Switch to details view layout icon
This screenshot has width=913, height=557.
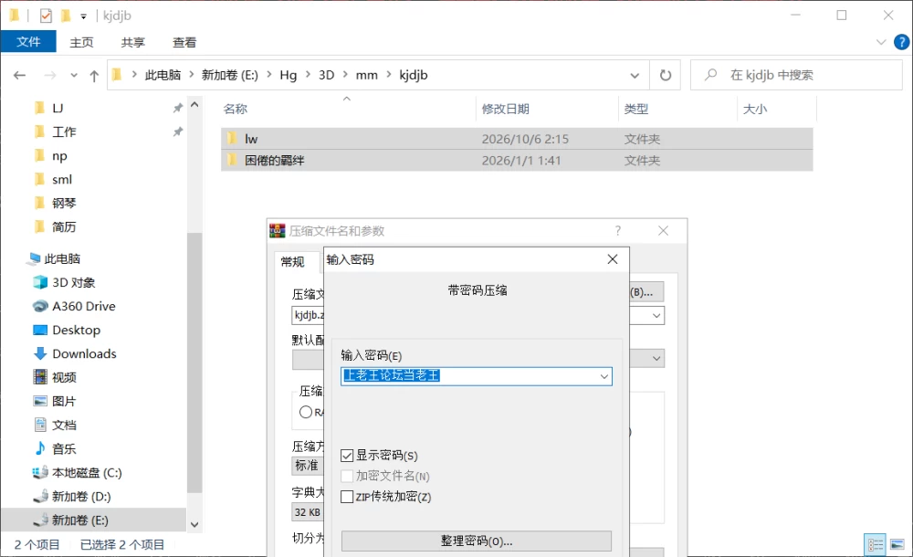coord(875,545)
